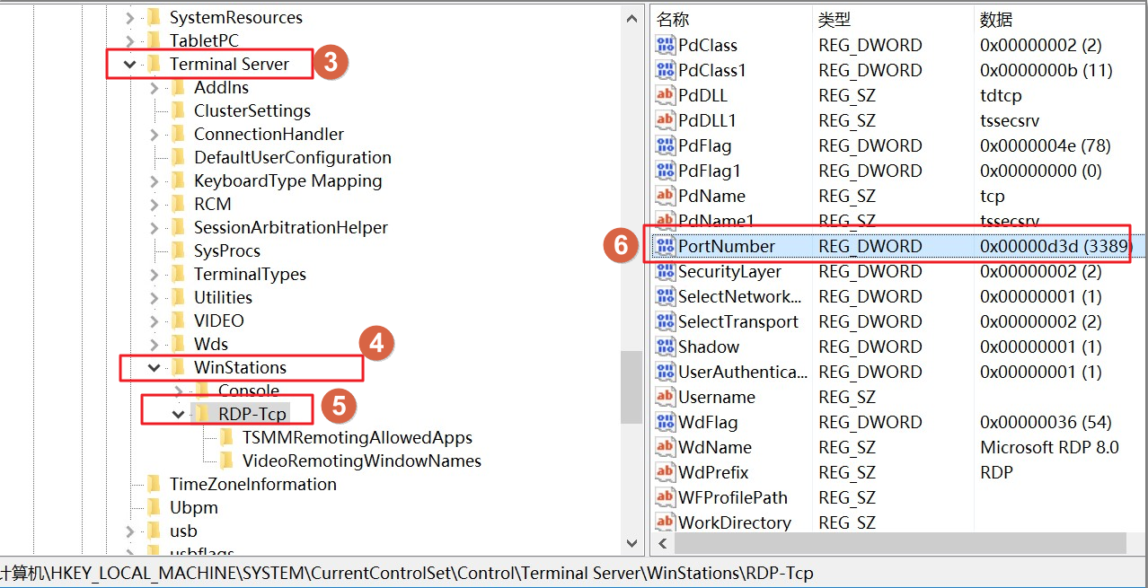Select the Ubpm key
1148x588 pixels.
click(193, 507)
